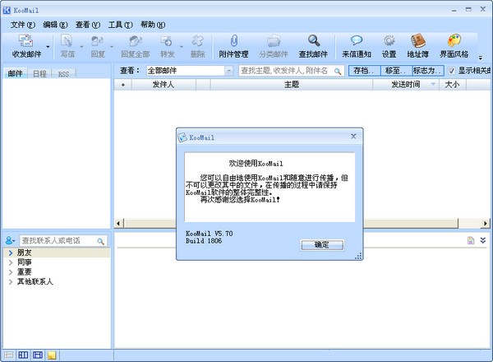The width and height of the screenshot is (493, 362).
Task: Open the 编辑(E) menu
Action: tap(55, 25)
